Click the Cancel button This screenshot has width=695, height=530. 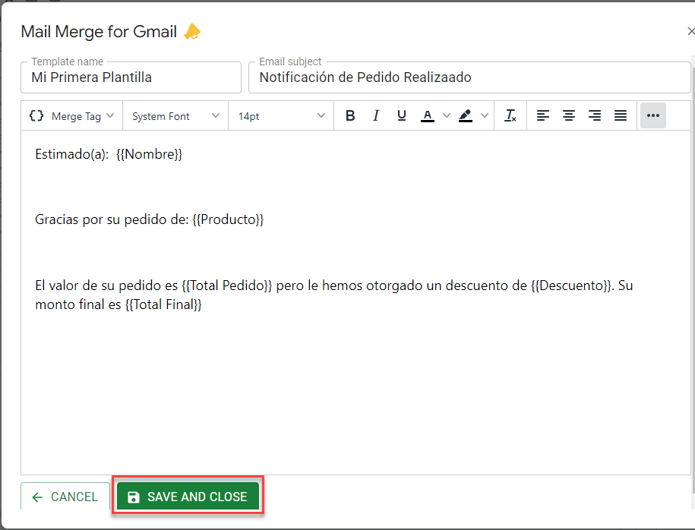coord(65,497)
